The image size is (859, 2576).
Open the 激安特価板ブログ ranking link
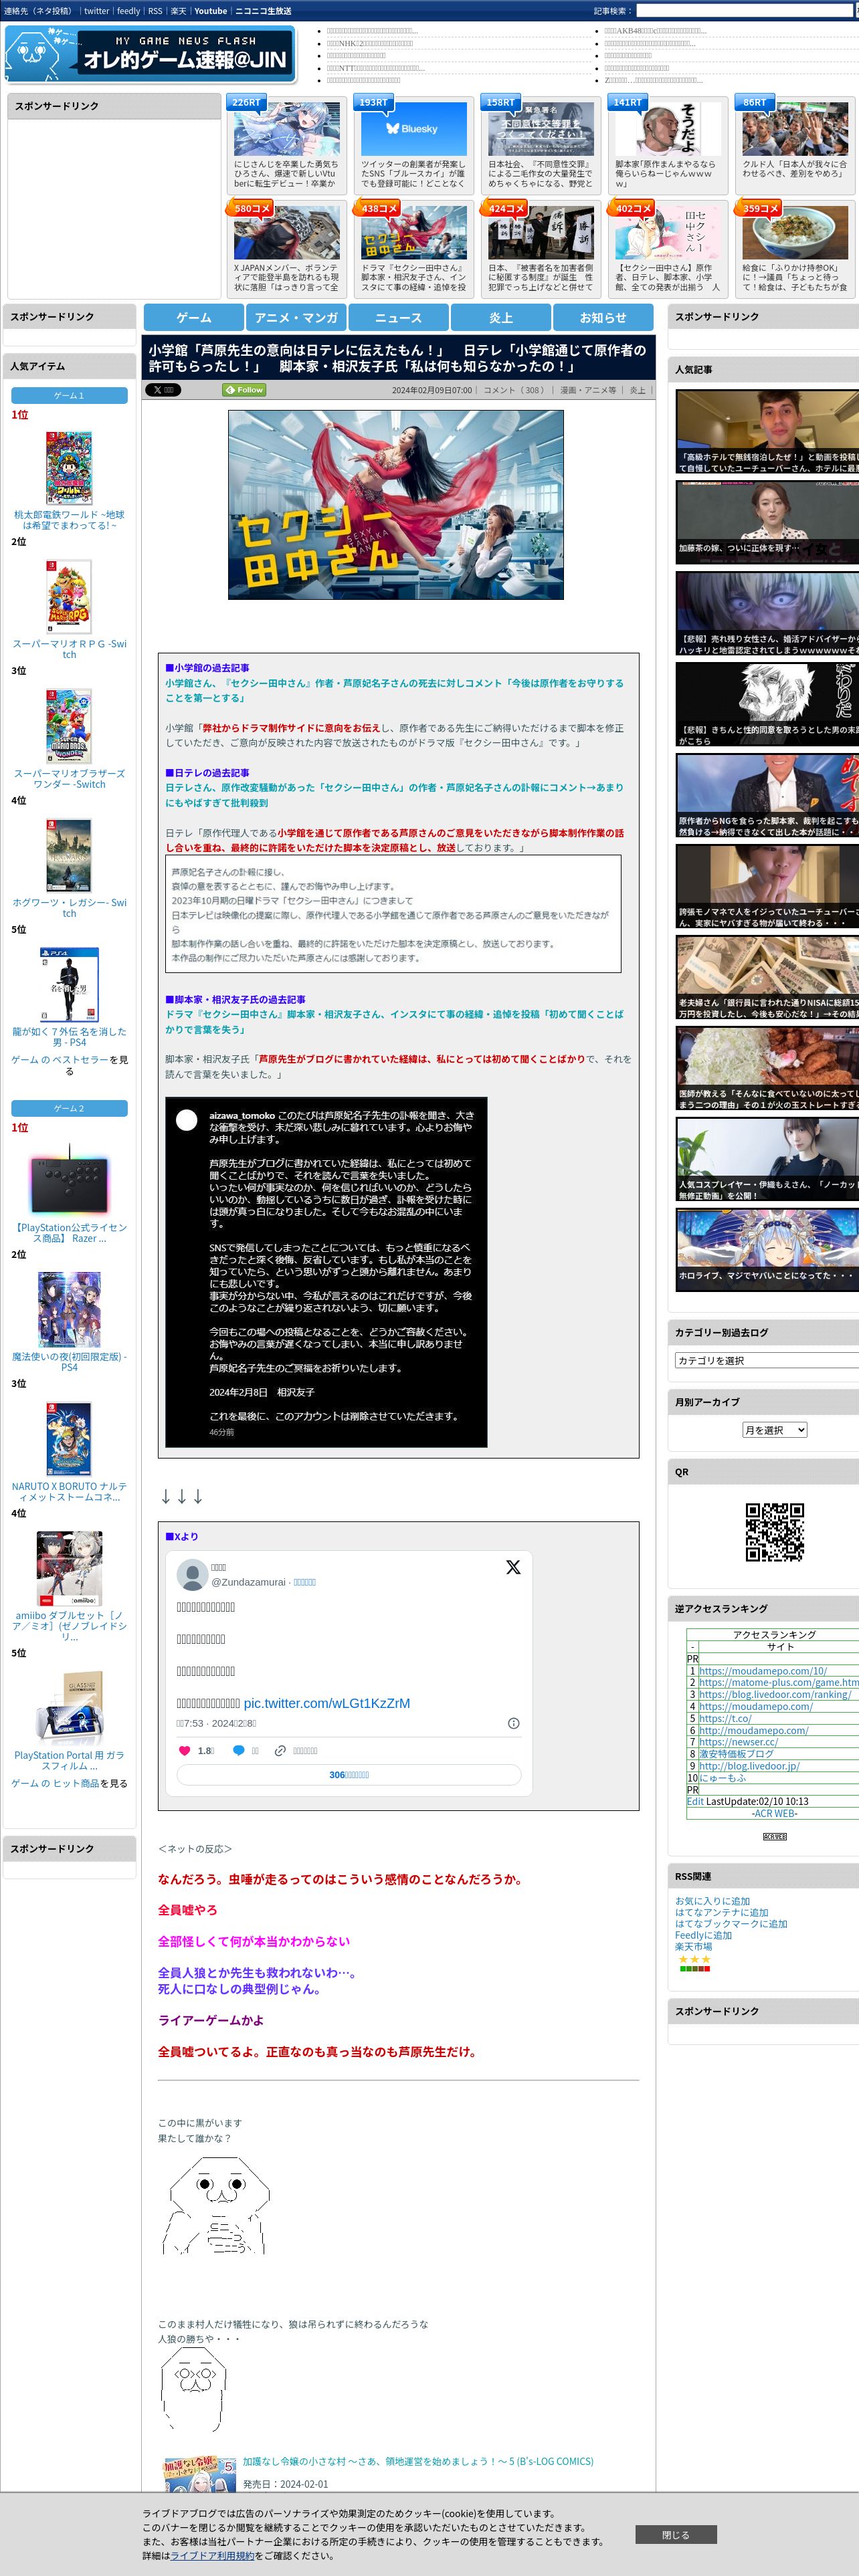736,1754
